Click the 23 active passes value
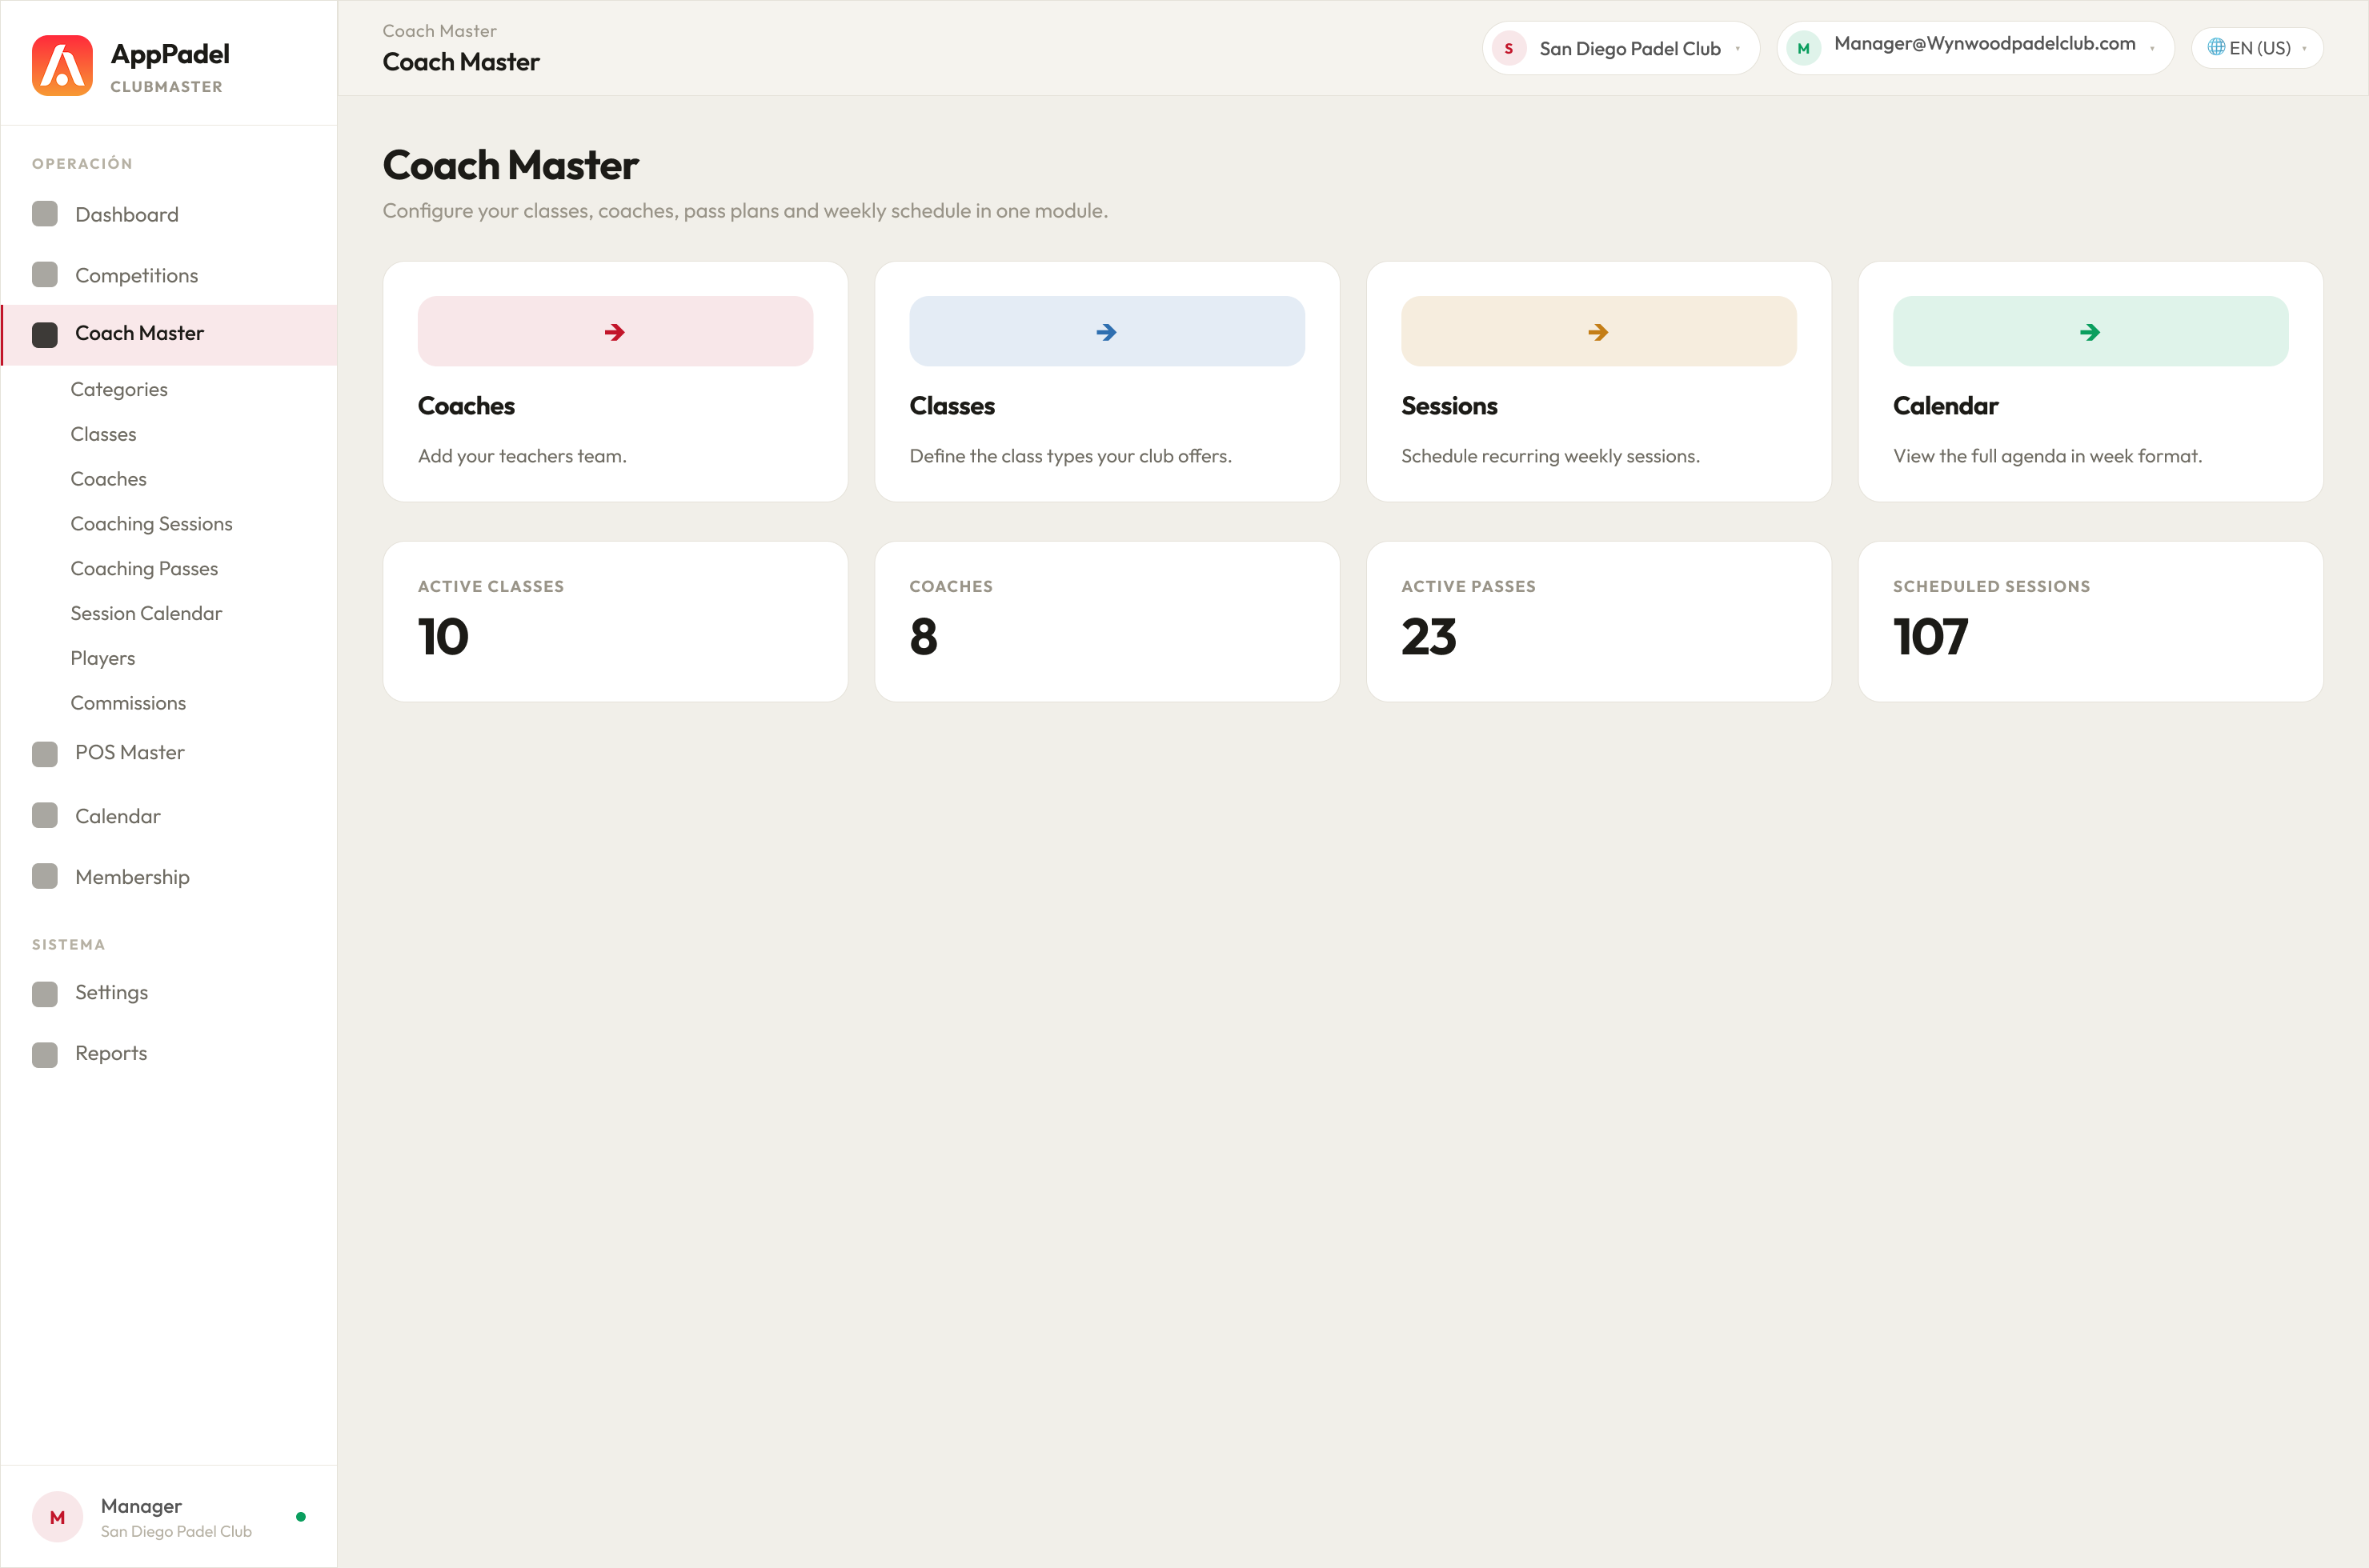Image resolution: width=2369 pixels, height=1568 pixels. point(1429,637)
